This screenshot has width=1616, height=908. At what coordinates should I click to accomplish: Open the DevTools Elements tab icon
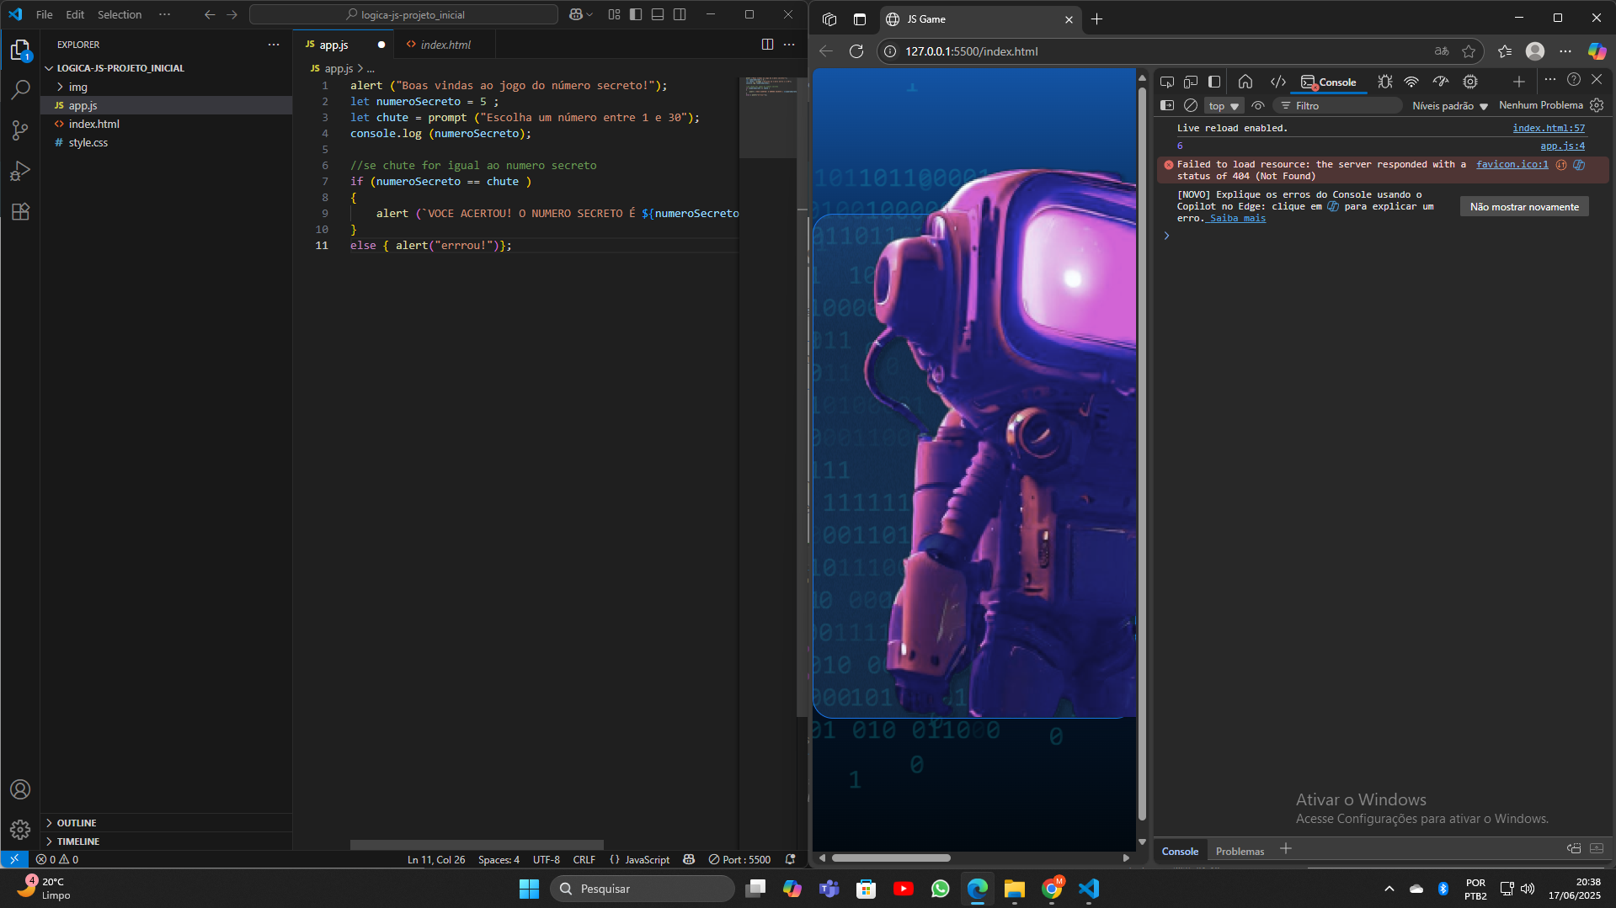click(1277, 82)
